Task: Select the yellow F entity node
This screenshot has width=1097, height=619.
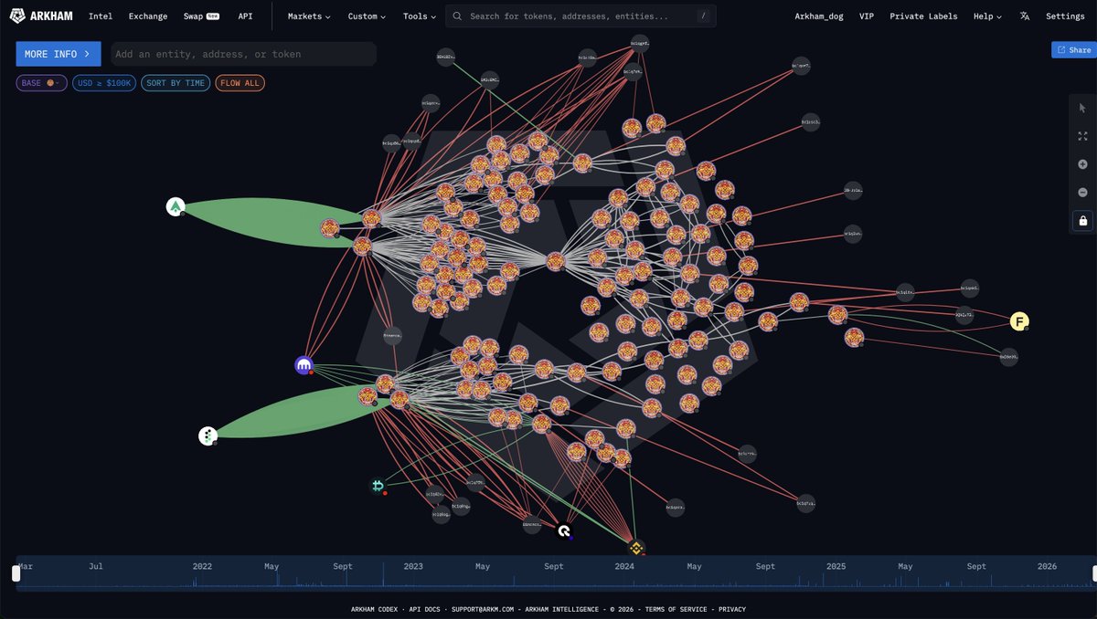Action: 1019,321
